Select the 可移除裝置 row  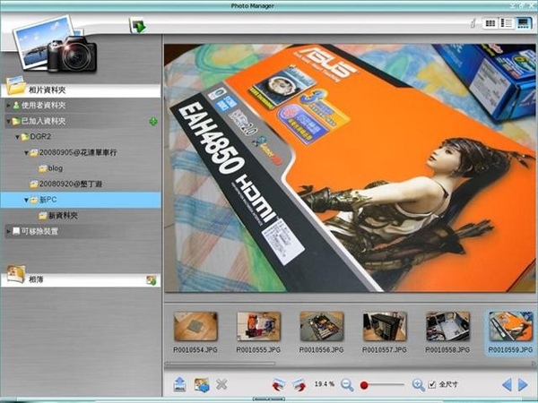(82, 231)
